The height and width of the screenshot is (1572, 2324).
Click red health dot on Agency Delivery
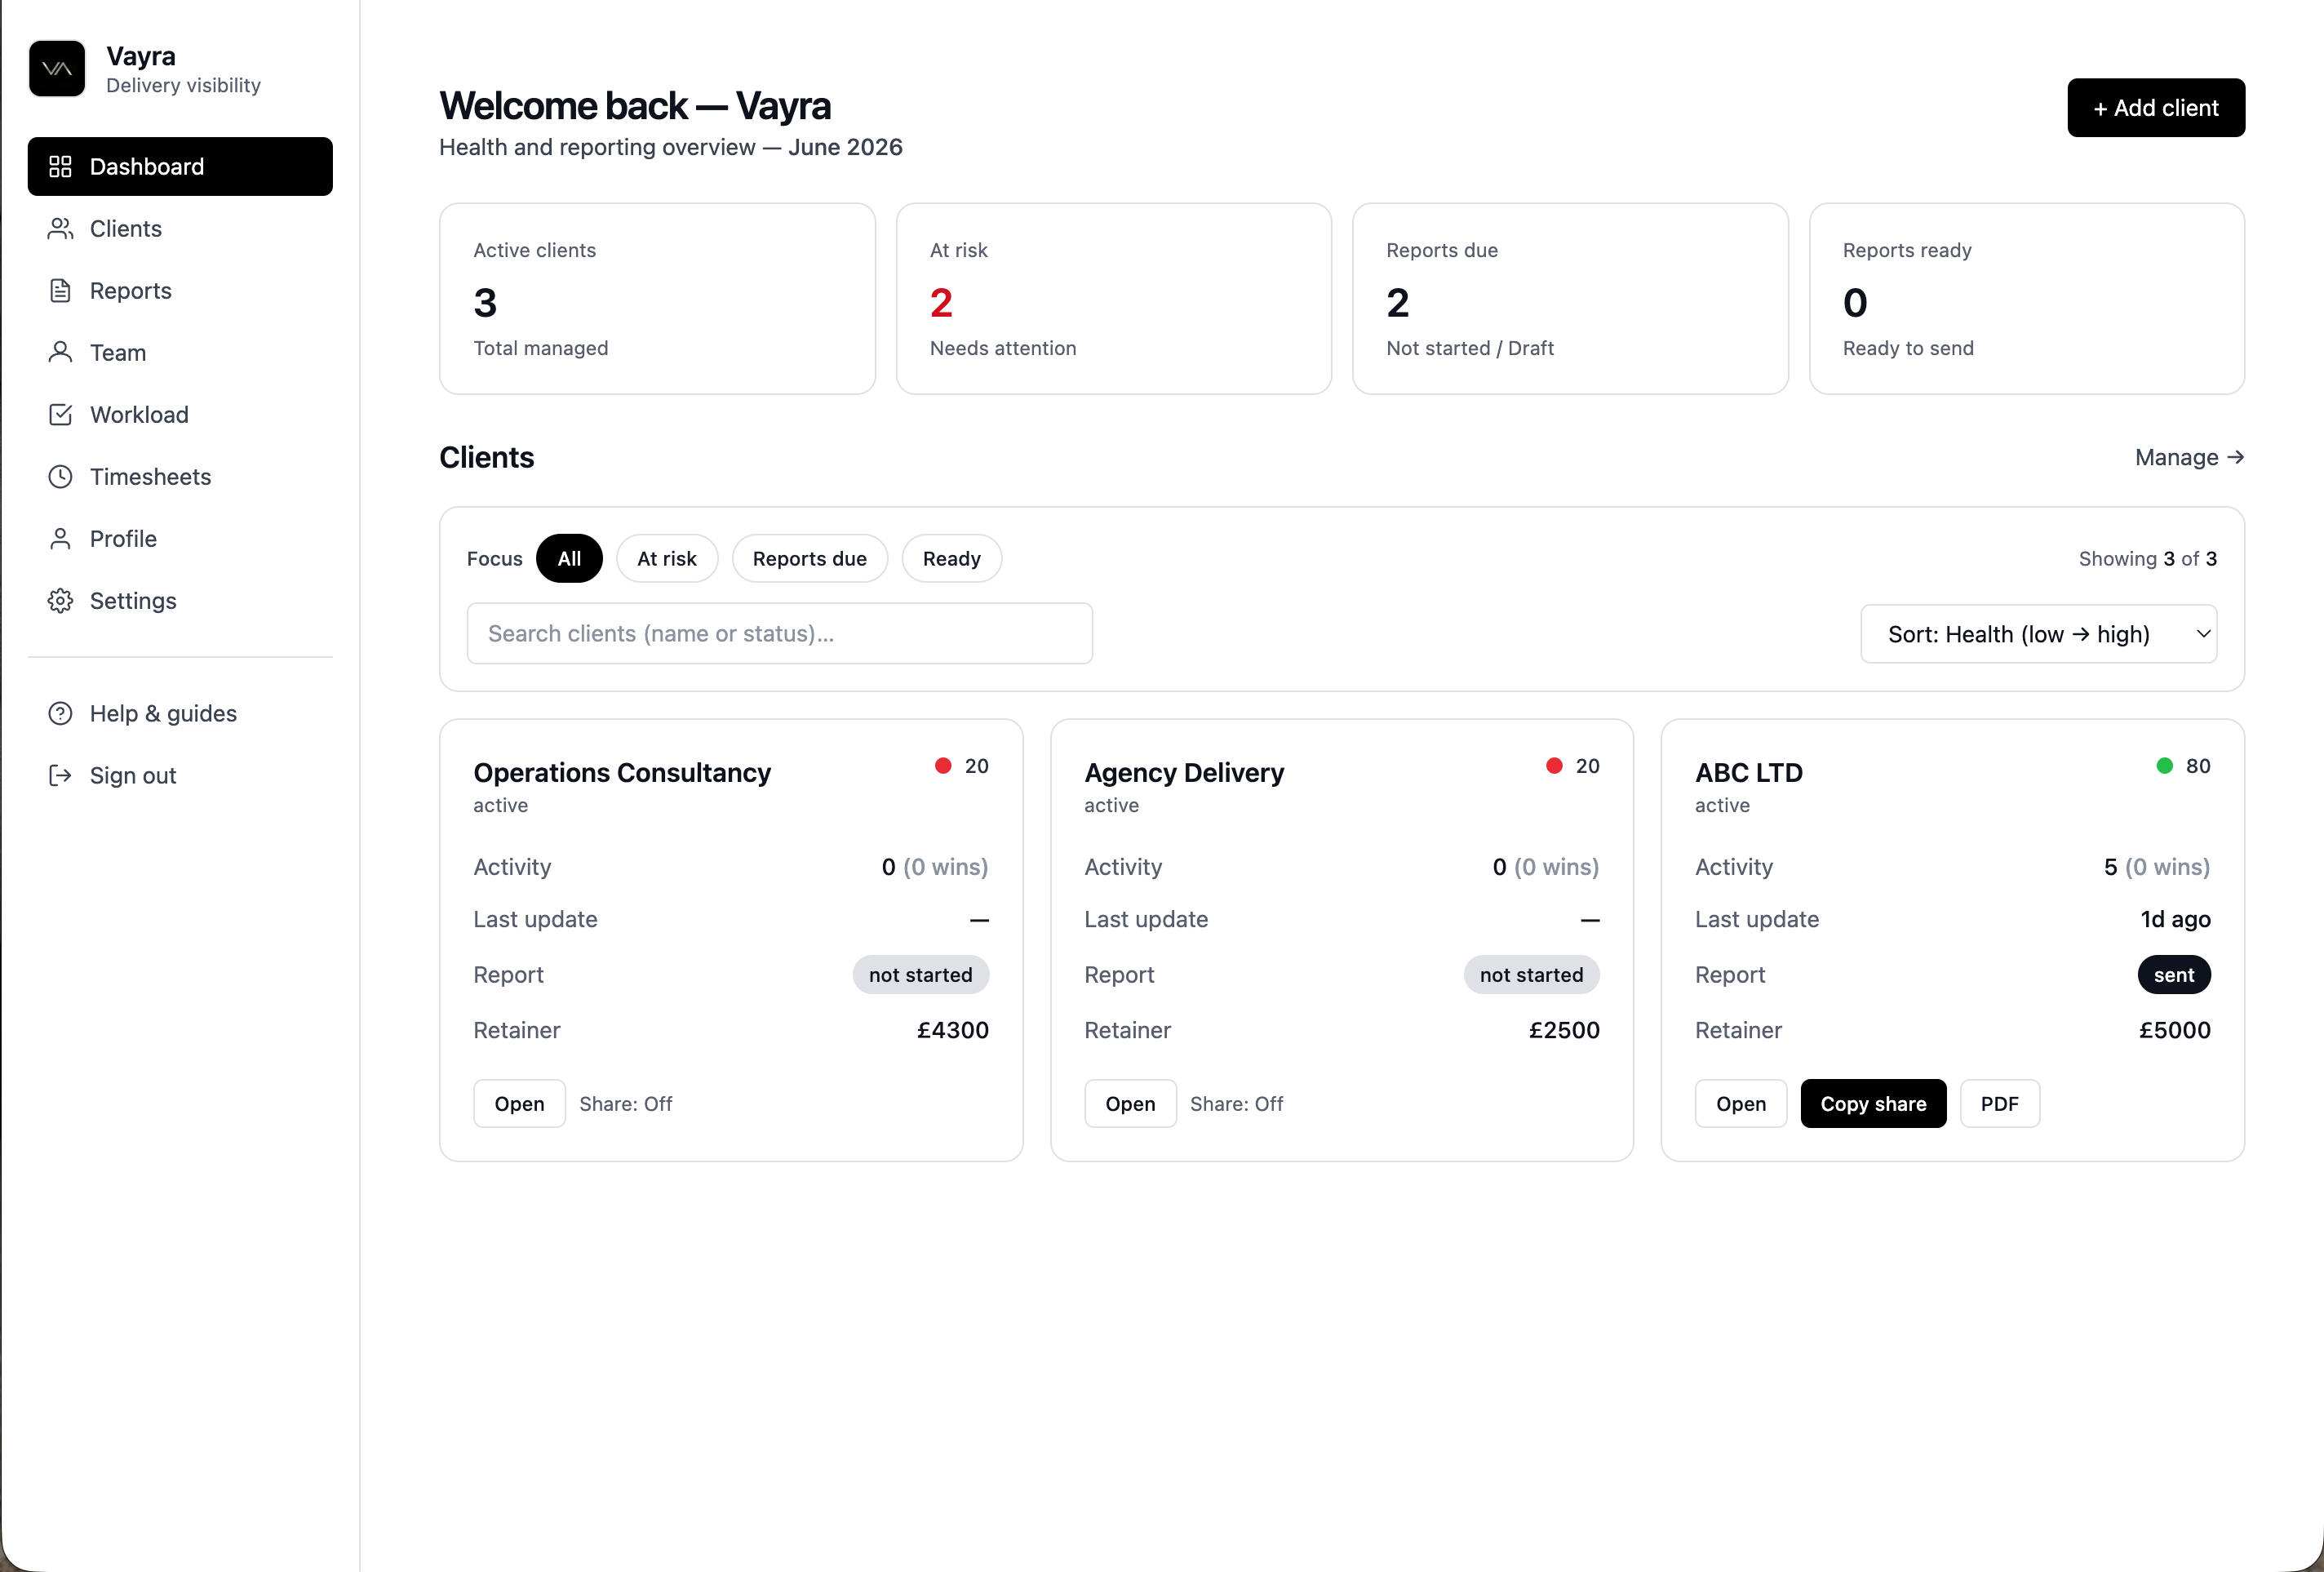tap(1554, 766)
